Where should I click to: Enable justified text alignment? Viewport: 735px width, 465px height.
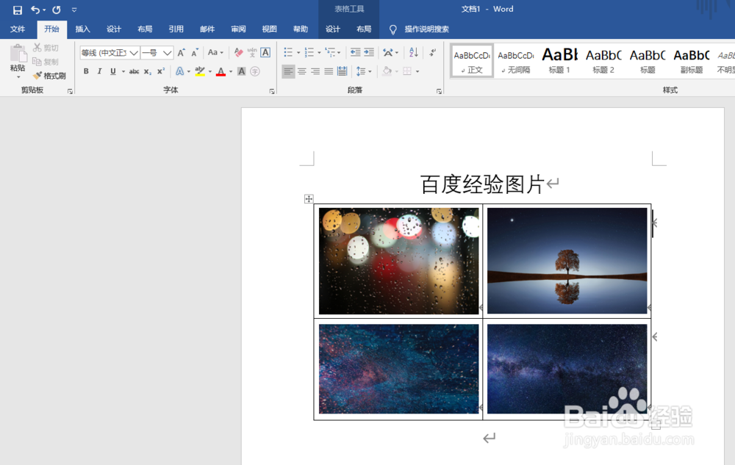(327, 71)
